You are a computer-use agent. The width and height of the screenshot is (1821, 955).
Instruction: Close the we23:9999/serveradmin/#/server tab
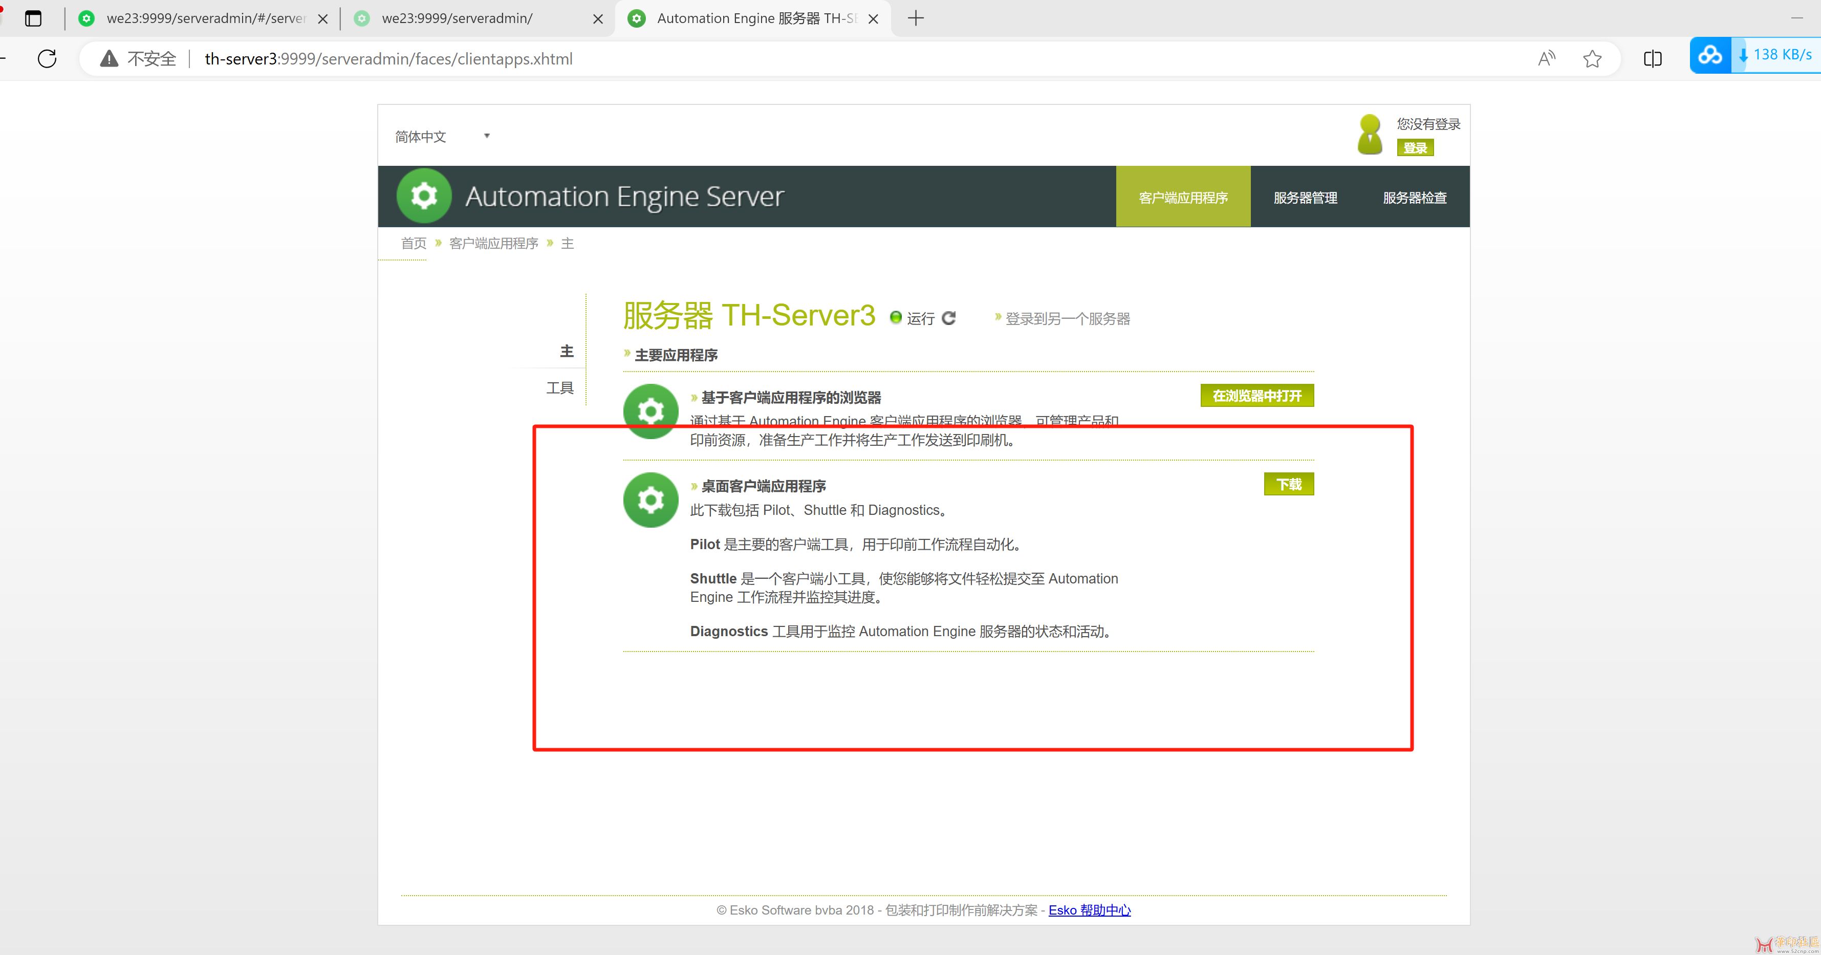point(323,19)
